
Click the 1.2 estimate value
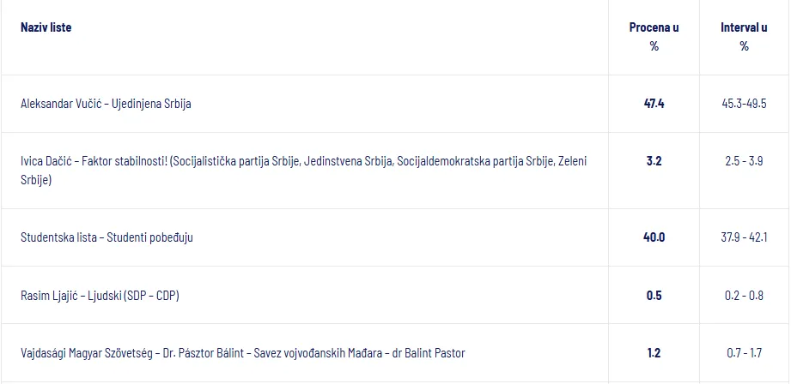pos(654,353)
